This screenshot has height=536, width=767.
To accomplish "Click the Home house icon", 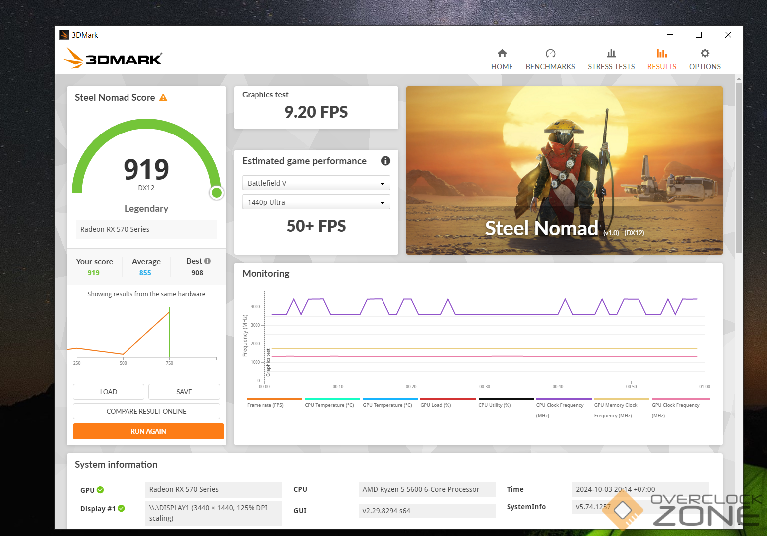I will (x=502, y=53).
